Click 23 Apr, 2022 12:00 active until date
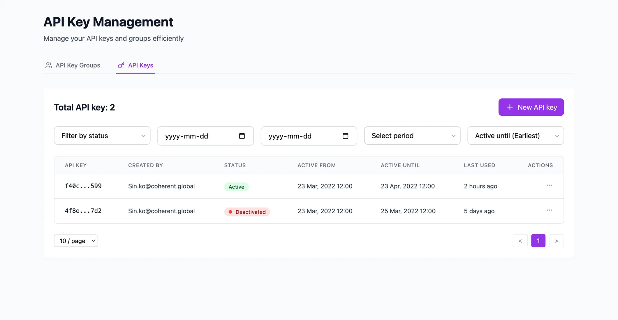The image size is (618, 320). pos(408,186)
